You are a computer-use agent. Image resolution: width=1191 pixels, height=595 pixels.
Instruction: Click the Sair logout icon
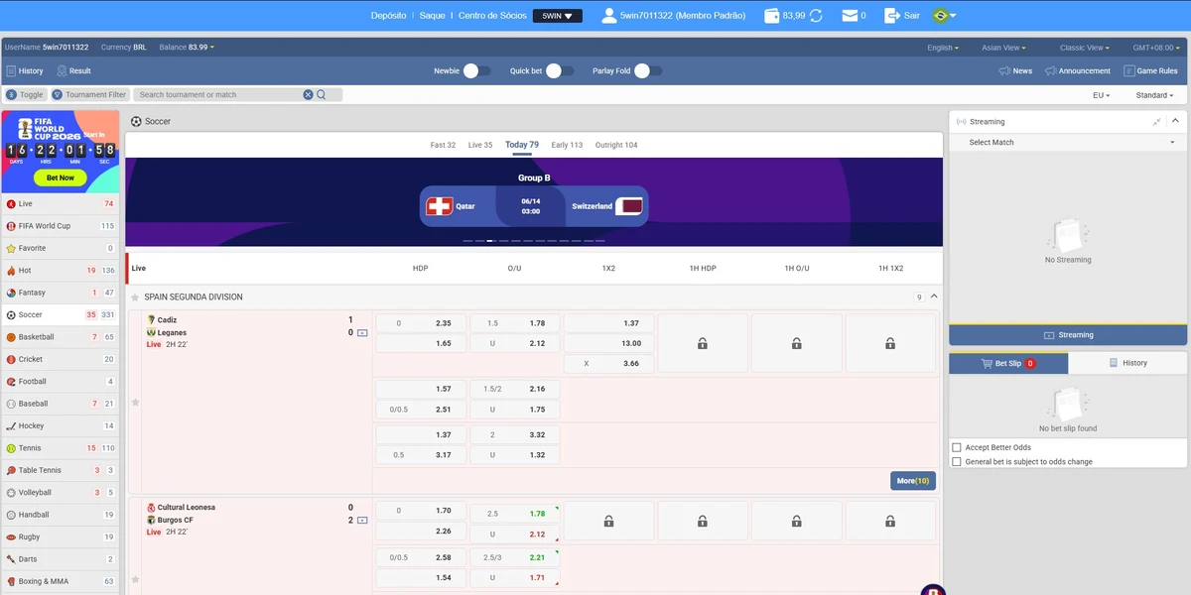pos(891,16)
